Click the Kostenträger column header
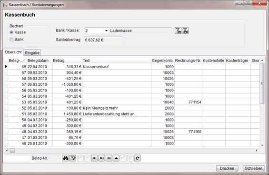This screenshot has height=175, width=269. point(238,61)
